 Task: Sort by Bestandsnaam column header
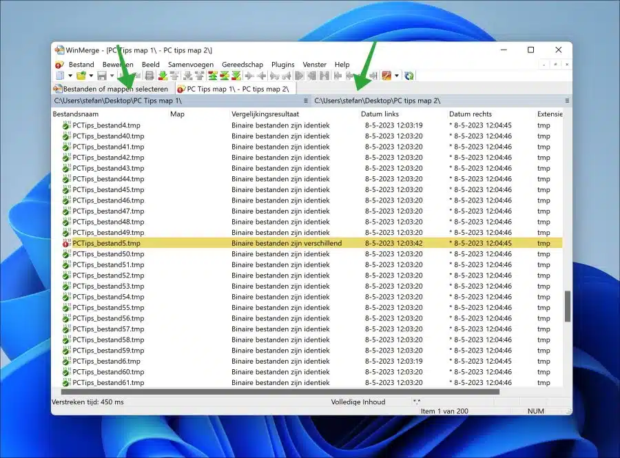[x=110, y=114]
